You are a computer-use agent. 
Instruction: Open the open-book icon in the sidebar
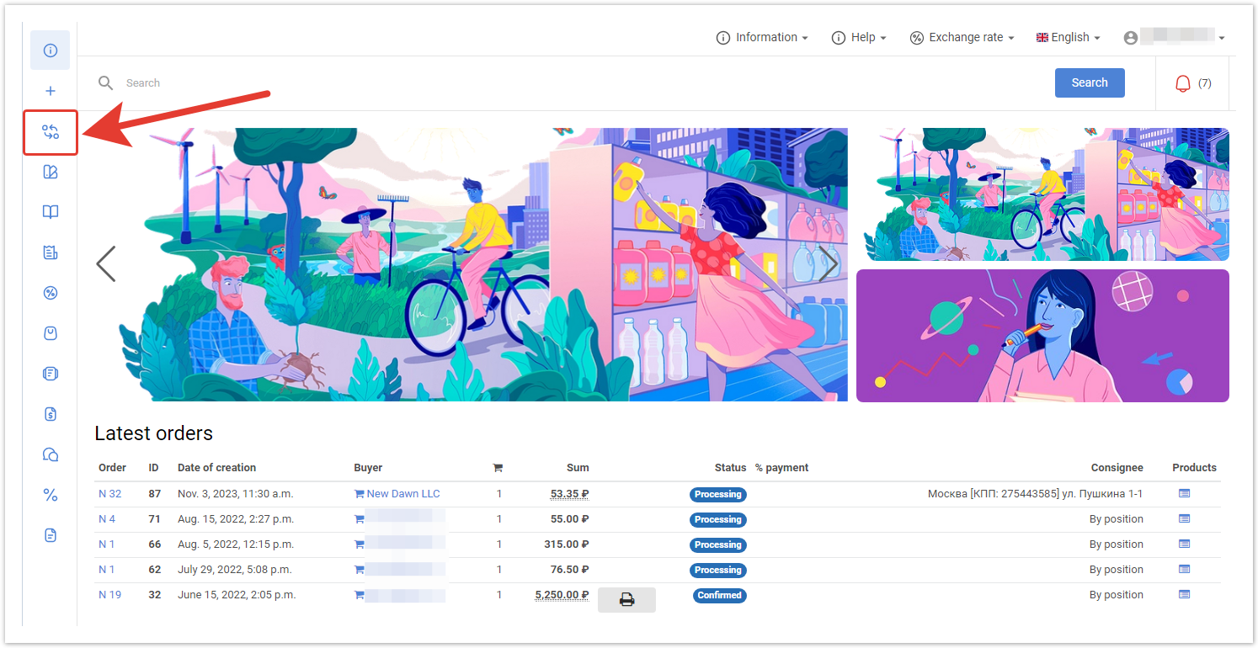(x=51, y=212)
